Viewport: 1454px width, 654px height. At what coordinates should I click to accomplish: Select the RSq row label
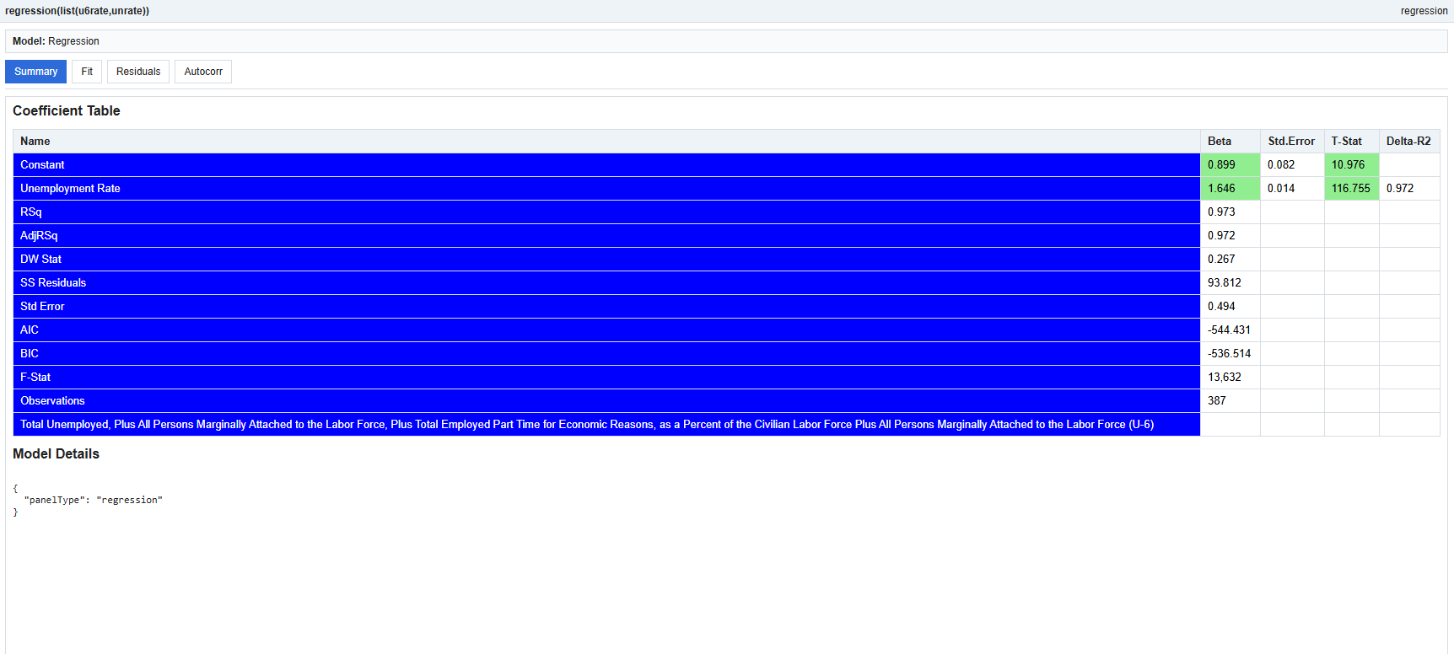606,212
